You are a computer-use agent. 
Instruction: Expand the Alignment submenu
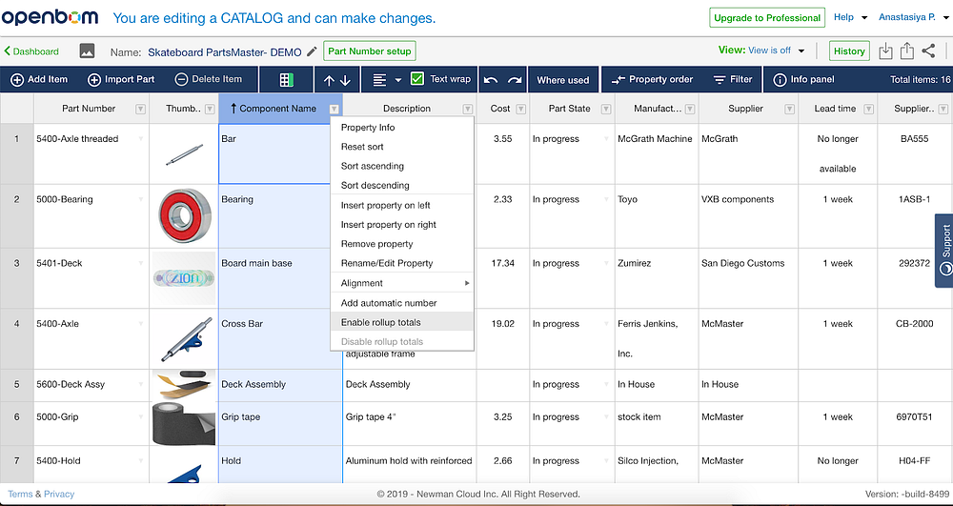pos(402,283)
